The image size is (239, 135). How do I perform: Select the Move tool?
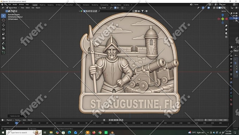pyautogui.click(x=4, y=25)
